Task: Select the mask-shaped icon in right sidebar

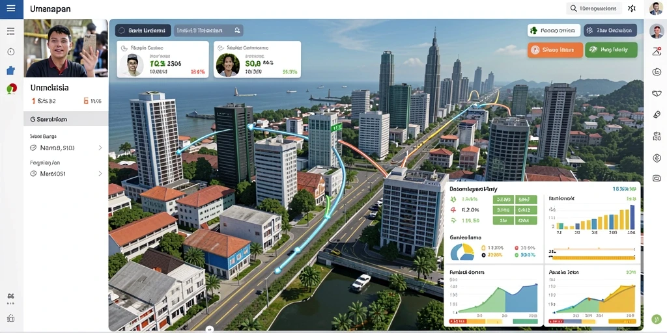Action: point(657,93)
